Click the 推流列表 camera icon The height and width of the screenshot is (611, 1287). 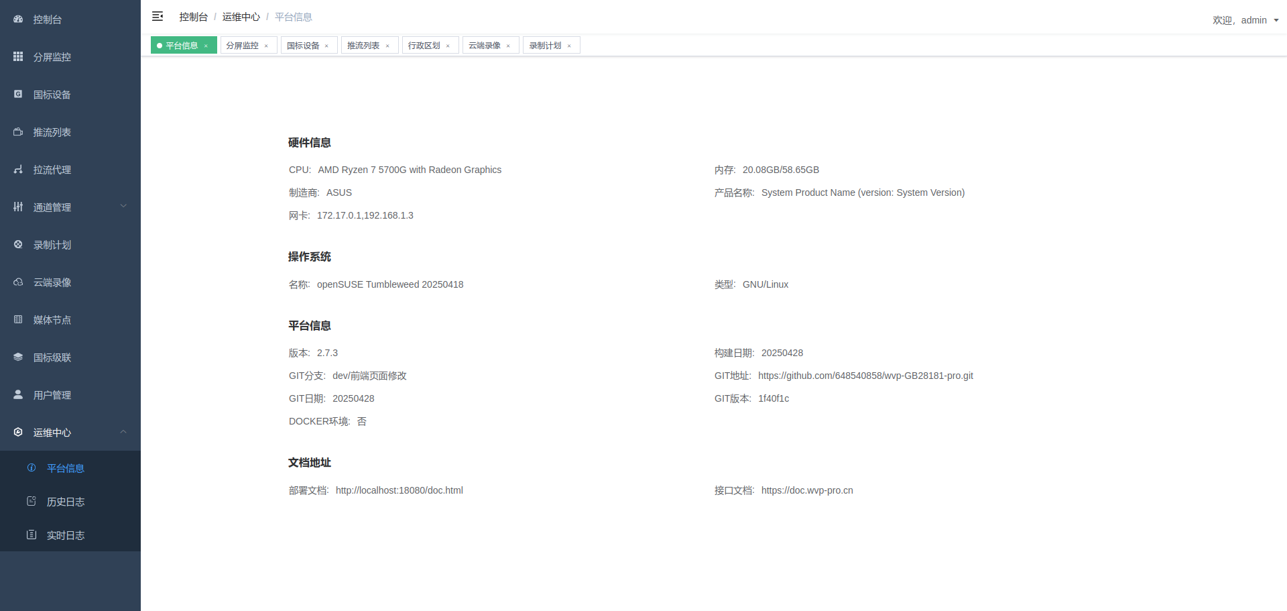18,132
